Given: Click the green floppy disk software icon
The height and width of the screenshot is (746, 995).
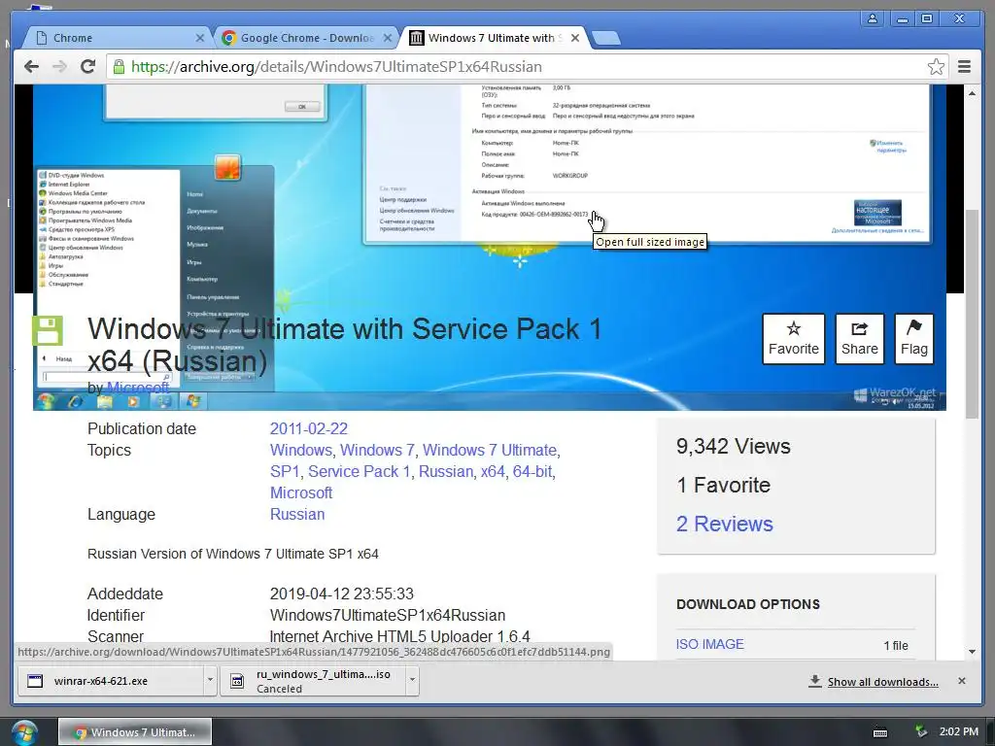Looking at the screenshot, I should tap(48, 331).
